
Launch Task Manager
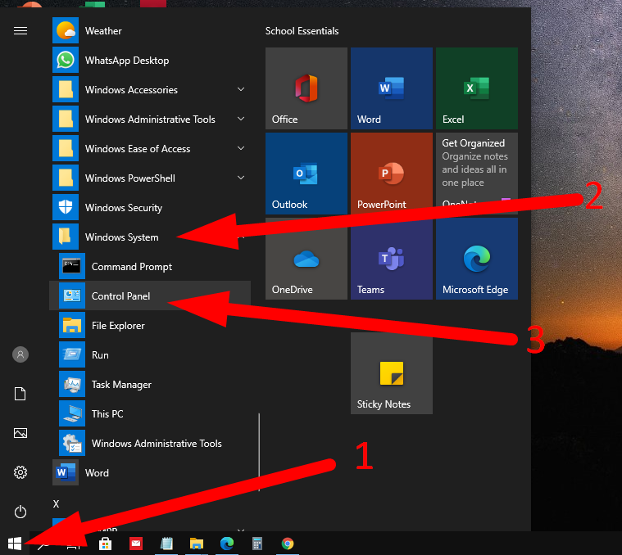point(151,384)
